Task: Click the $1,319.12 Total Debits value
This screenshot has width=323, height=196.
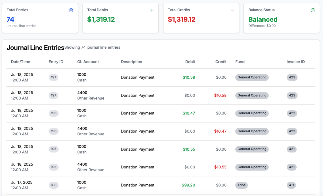Action: point(101,20)
